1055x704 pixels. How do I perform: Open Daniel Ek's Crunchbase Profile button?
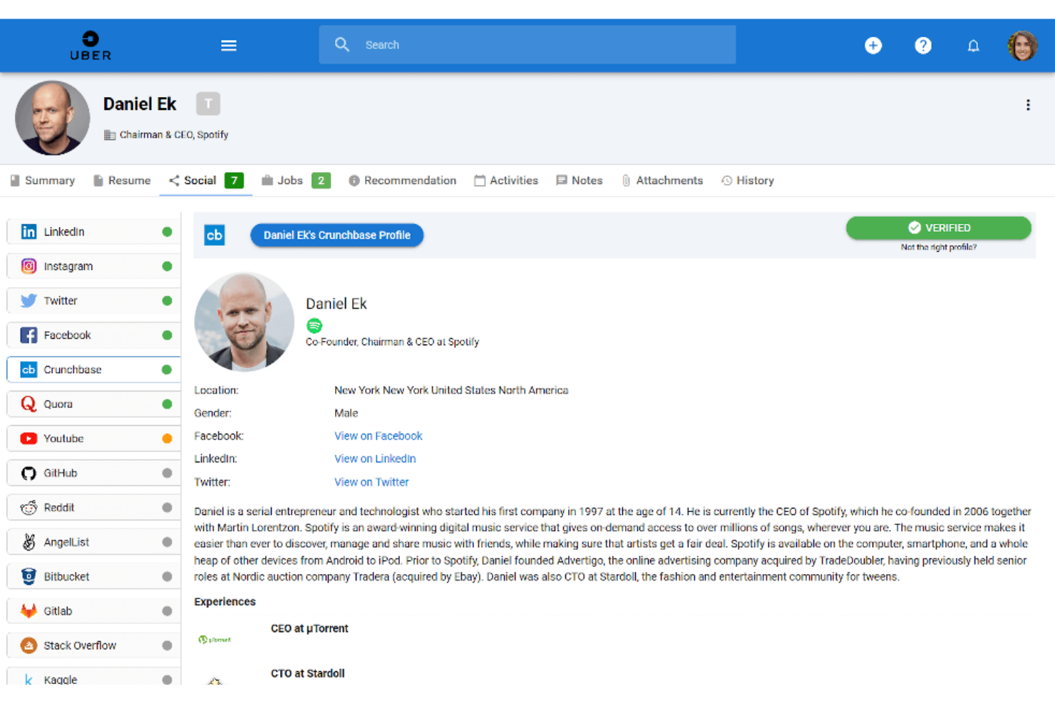tap(336, 235)
